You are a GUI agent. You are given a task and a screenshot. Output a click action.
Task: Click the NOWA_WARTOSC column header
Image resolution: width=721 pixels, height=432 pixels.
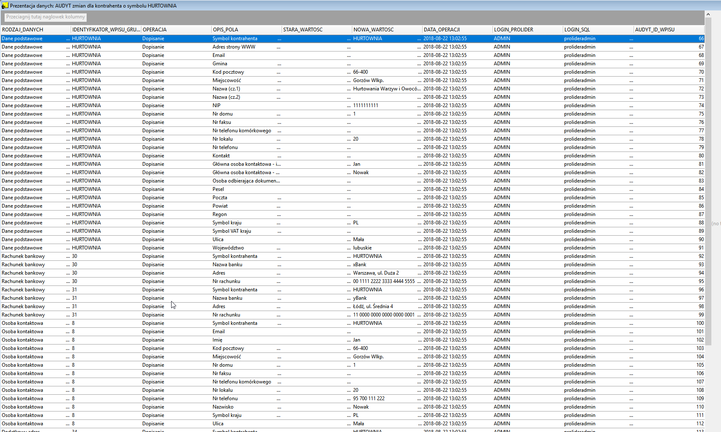coord(387,30)
